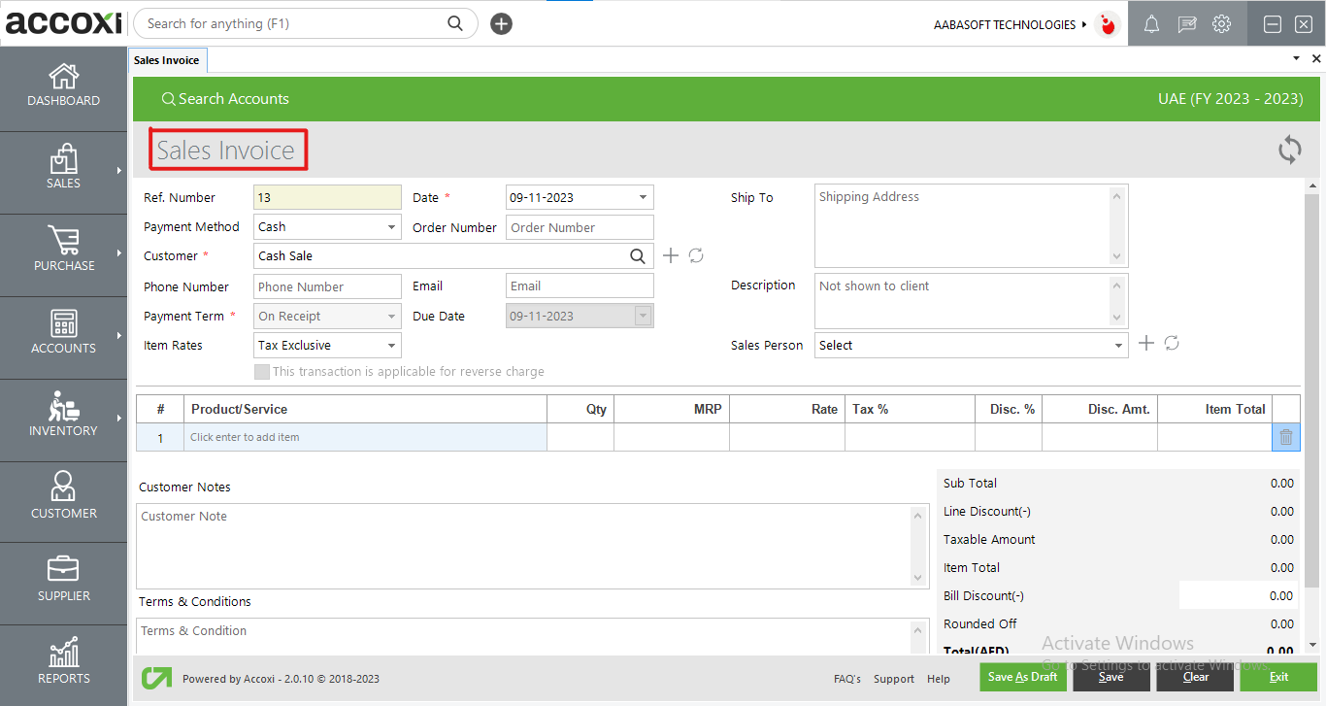This screenshot has height=706, width=1326.
Task: Click the Save As Draft button
Action: tap(1022, 677)
